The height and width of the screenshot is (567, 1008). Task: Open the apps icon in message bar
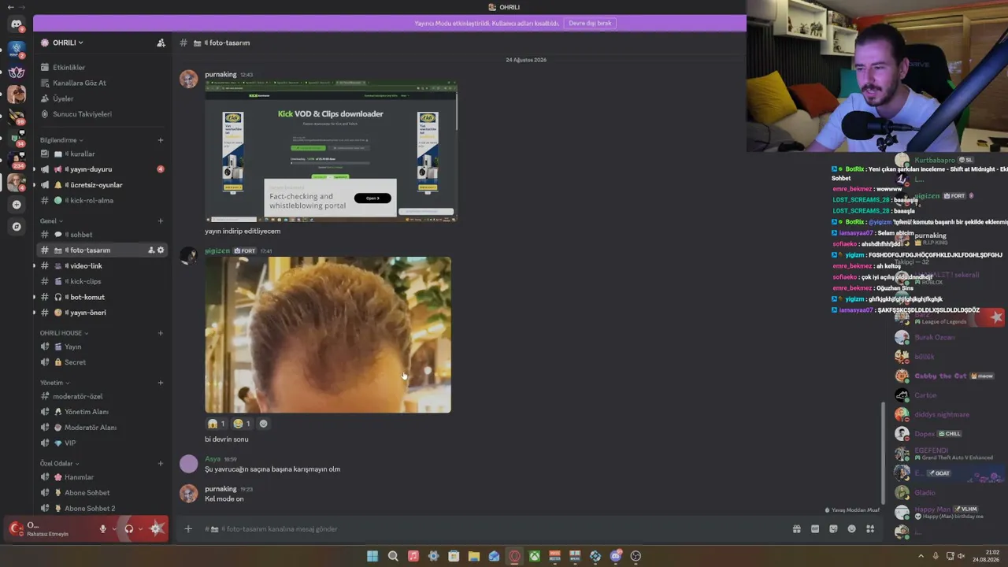click(x=870, y=529)
